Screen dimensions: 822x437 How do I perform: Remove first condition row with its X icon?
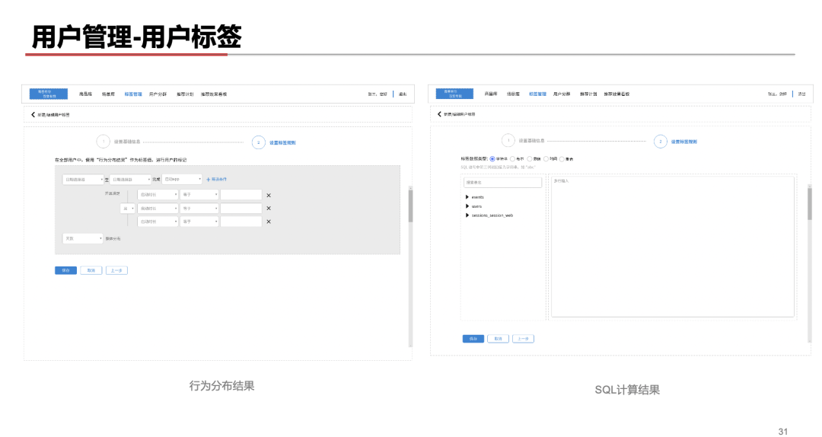269,195
